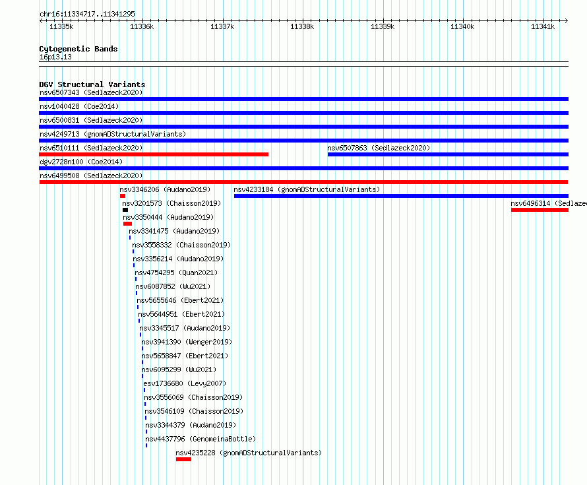Click the 11339k ruler tick label

pyautogui.click(x=383, y=26)
